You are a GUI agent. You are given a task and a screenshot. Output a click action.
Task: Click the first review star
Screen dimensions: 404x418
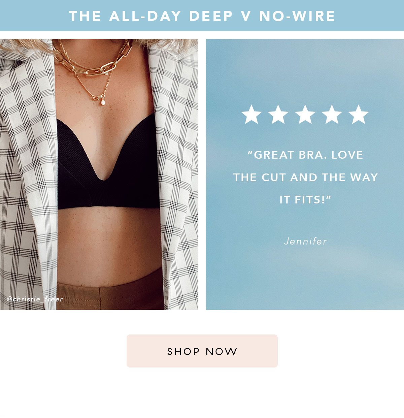click(x=252, y=114)
